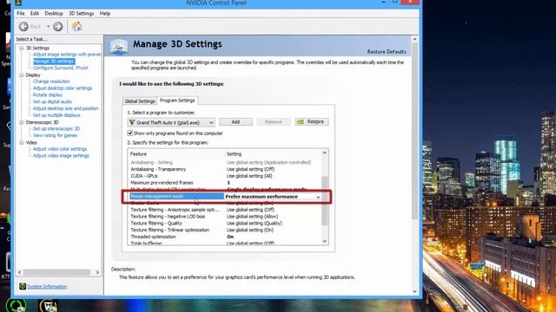Select CUDA - GPUs feature row

point(225,176)
